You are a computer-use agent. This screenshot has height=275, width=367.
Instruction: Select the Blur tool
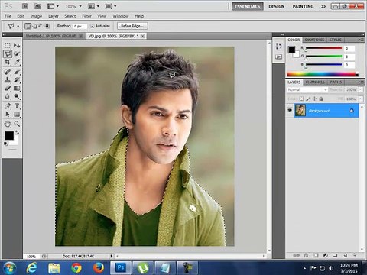pyautogui.click(x=8, y=96)
